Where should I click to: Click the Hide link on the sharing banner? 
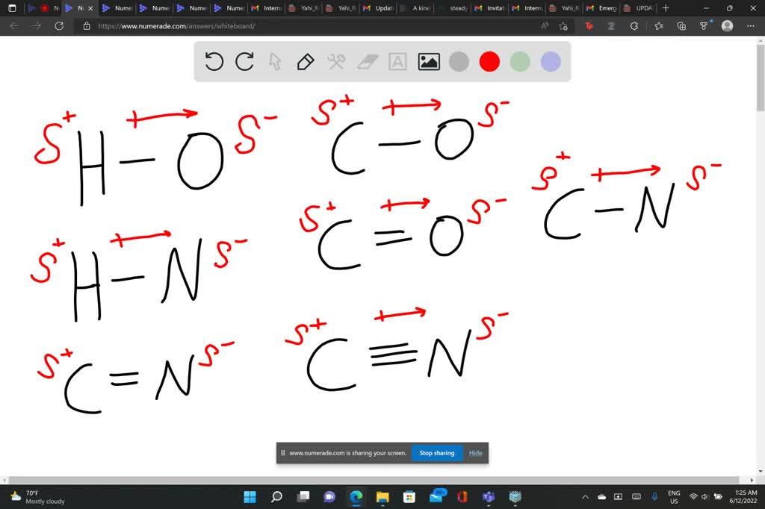pyautogui.click(x=475, y=452)
